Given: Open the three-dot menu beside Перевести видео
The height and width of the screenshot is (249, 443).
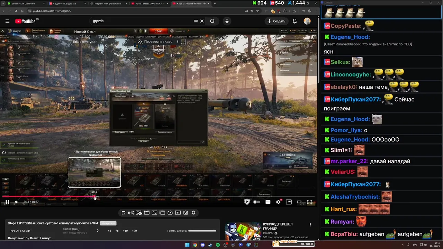Looking at the screenshot, I should (x=178, y=41).
